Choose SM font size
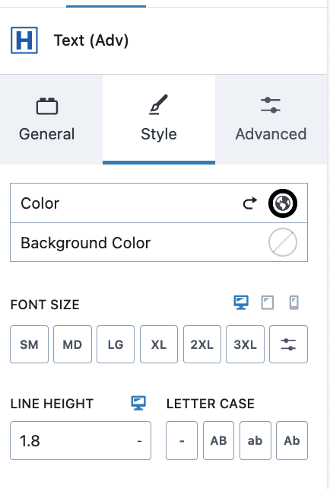Image resolution: width=330 pixels, height=489 pixels. pyautogui.click(x=29, y=344)
